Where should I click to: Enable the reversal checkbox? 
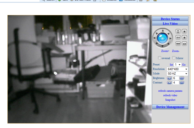click(x=160, y=58)
